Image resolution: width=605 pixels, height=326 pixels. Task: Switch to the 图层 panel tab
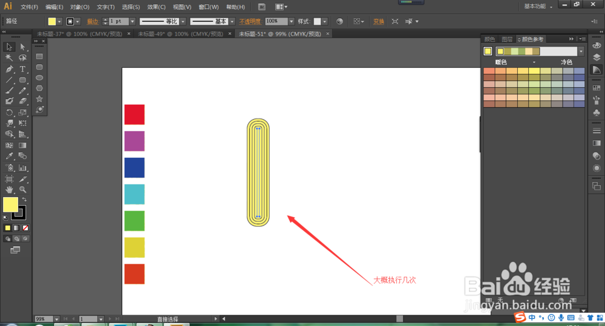click(506, 39)
